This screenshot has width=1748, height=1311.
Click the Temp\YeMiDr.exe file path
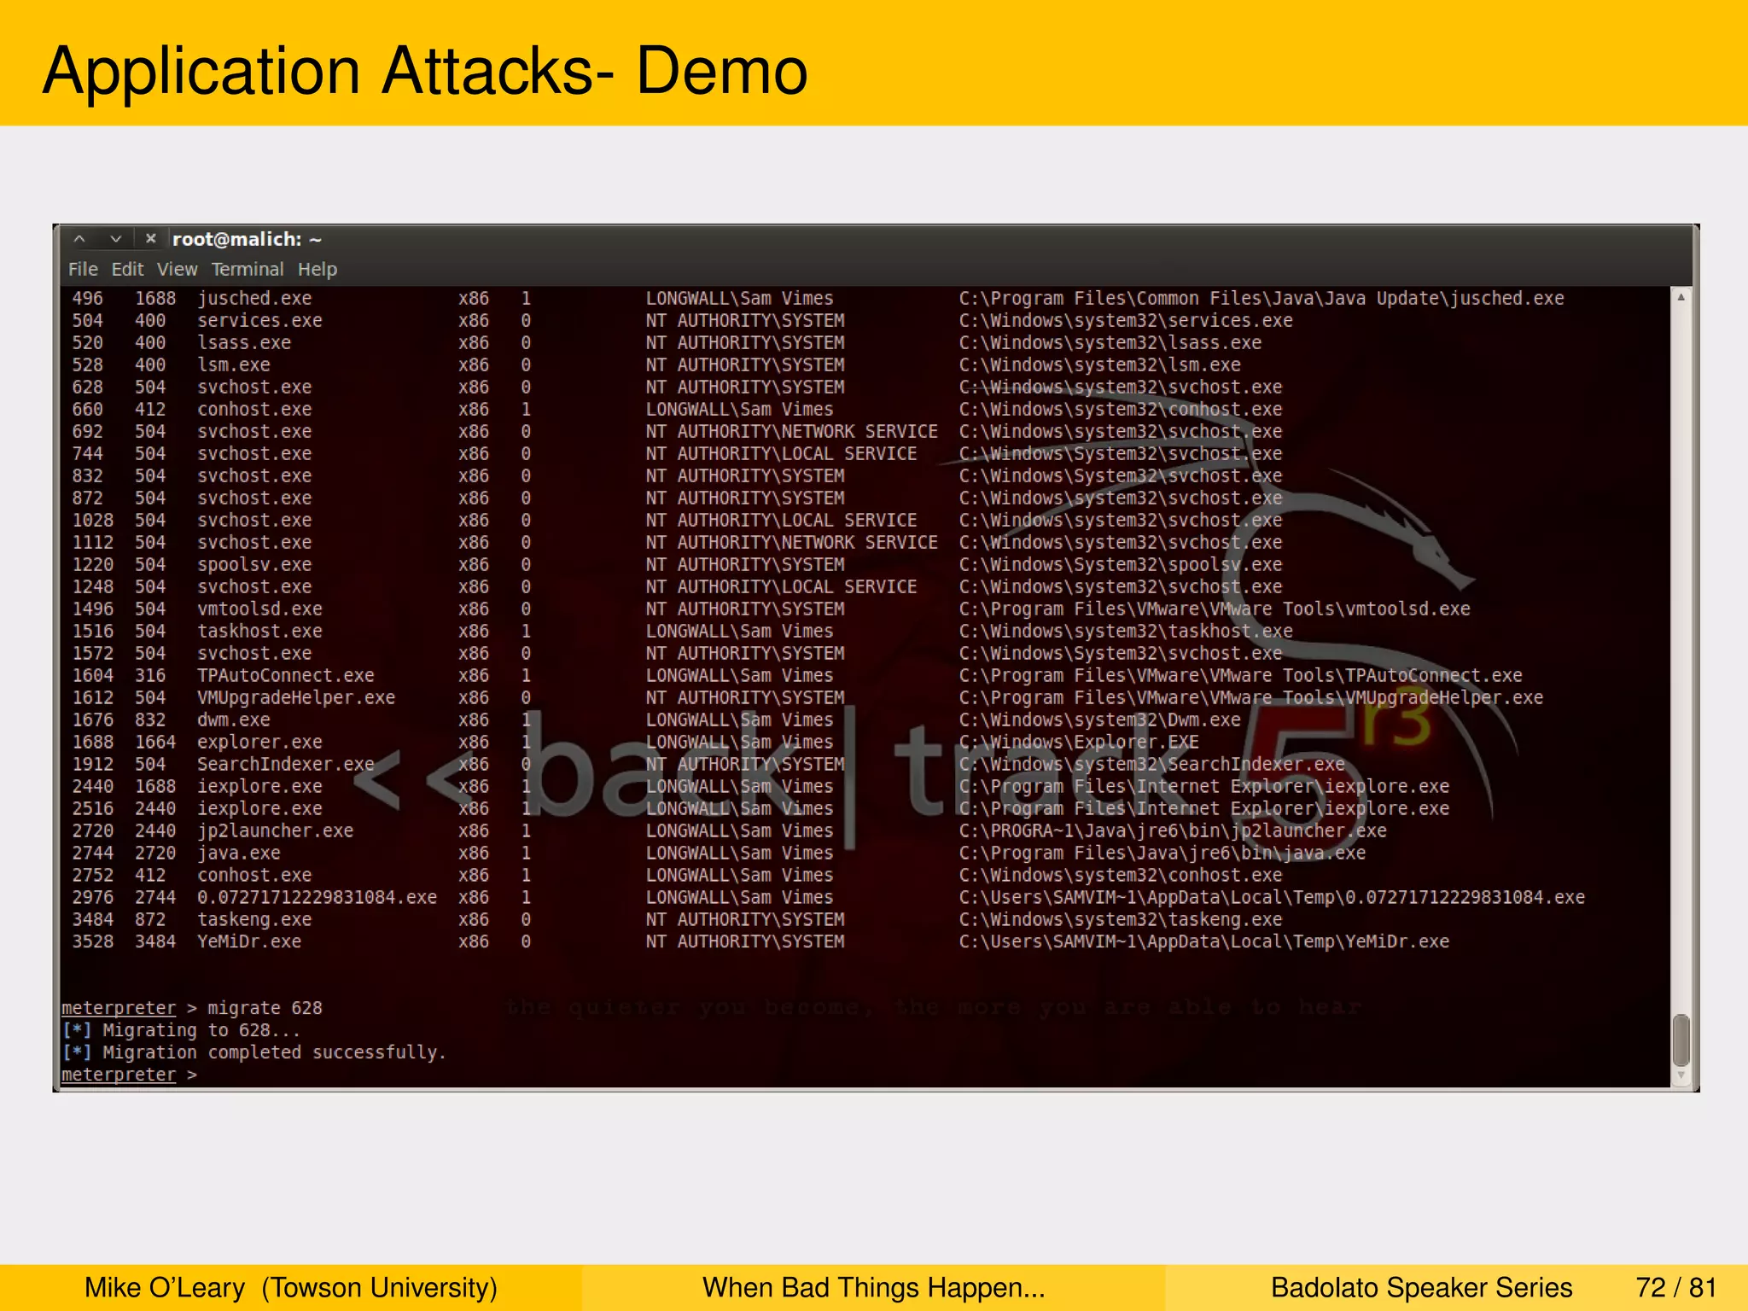pos(1203,942)
